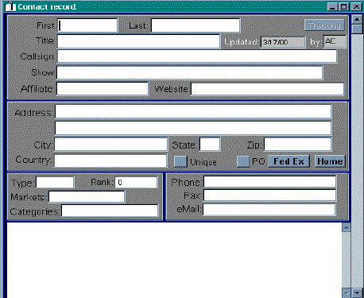Select the Last name field
The height and width of the screenshot is (298, 364).
click(x=196, y=25)
